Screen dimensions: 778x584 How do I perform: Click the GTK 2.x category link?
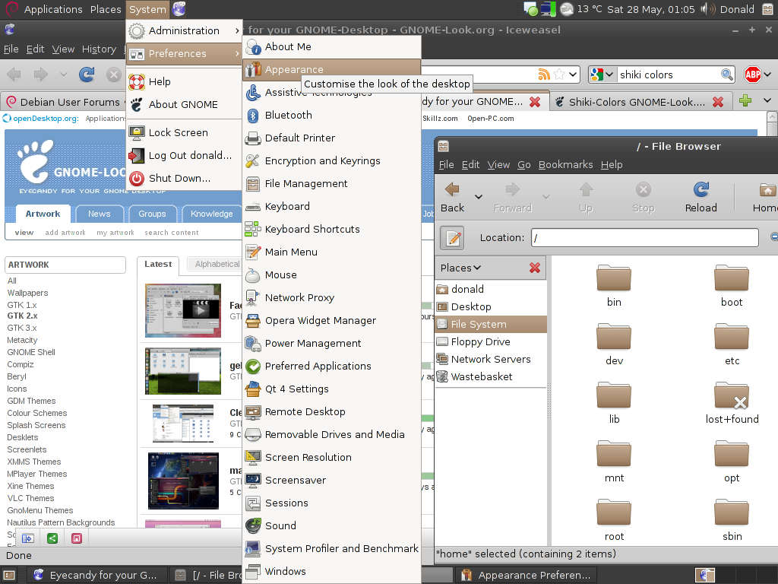tap(22, 316)
